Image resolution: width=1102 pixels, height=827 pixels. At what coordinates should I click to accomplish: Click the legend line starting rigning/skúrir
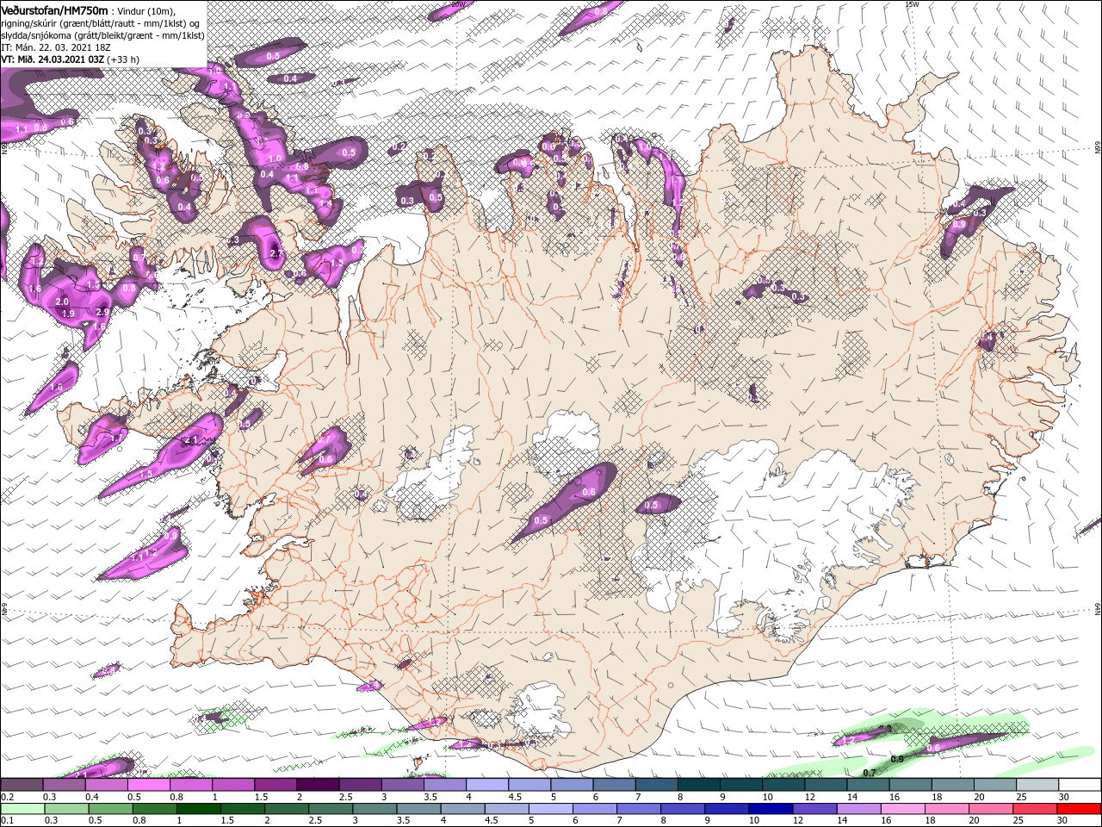102,22
